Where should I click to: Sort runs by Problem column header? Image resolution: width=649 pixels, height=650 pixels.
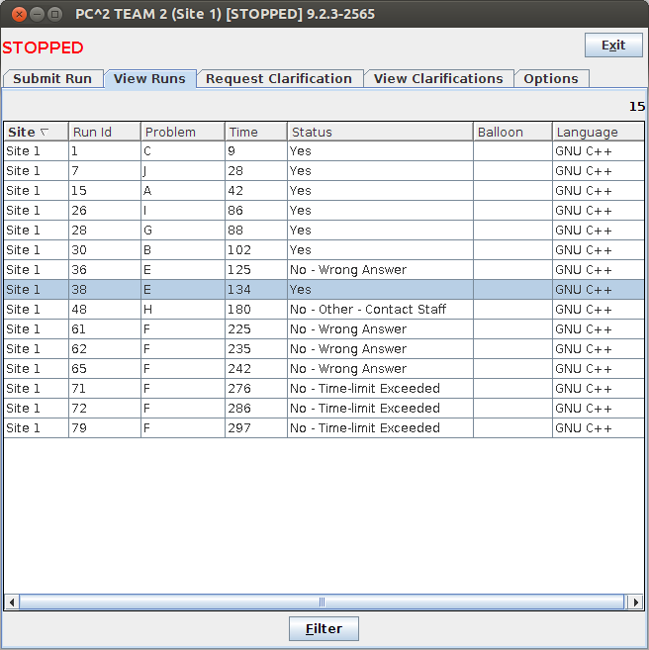pyautogui.click(x=182, y=132)
